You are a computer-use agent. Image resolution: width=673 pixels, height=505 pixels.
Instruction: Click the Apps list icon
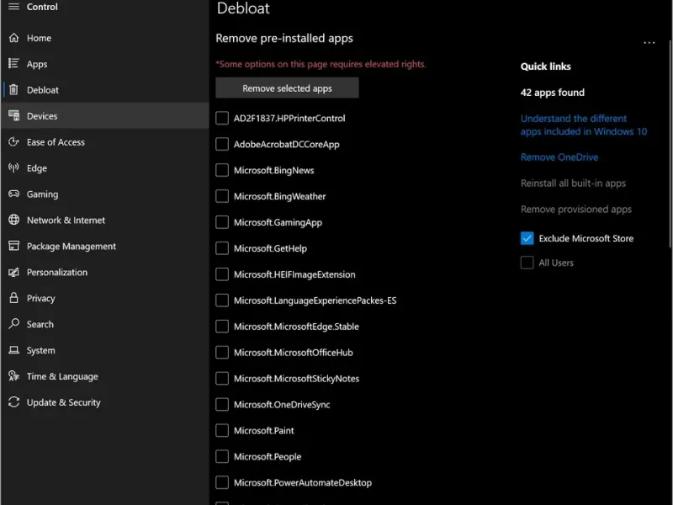(x=13, y=64)
